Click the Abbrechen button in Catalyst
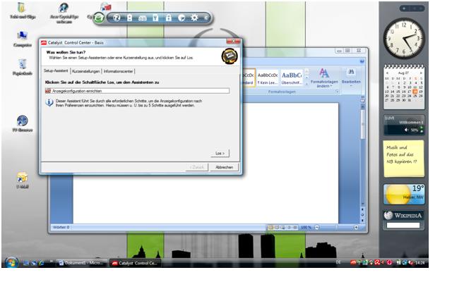This screenshot has height=282, width=452. click(225, 167)
